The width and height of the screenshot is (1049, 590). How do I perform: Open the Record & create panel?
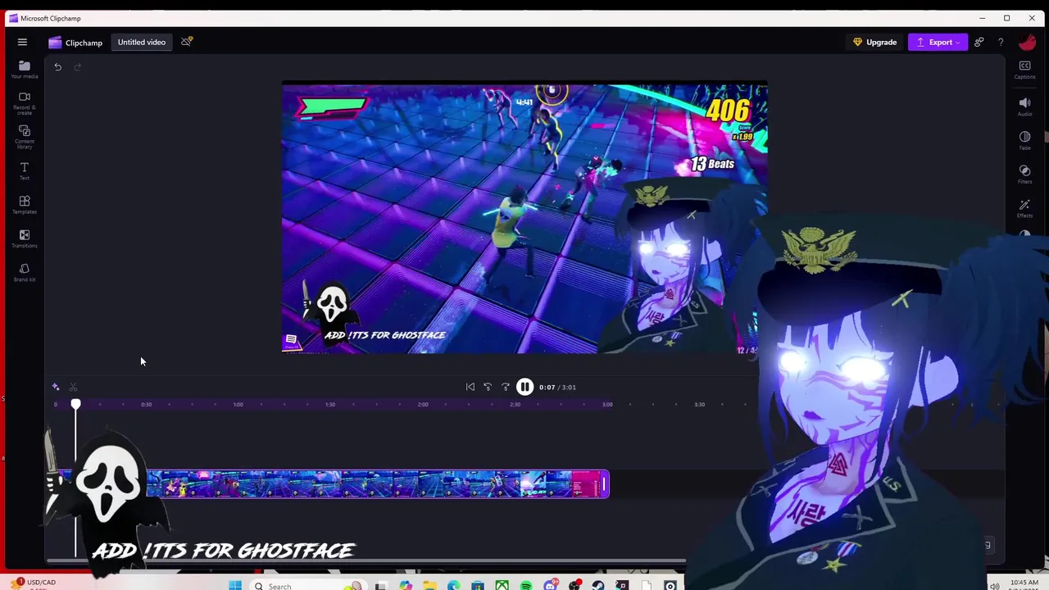25,102
